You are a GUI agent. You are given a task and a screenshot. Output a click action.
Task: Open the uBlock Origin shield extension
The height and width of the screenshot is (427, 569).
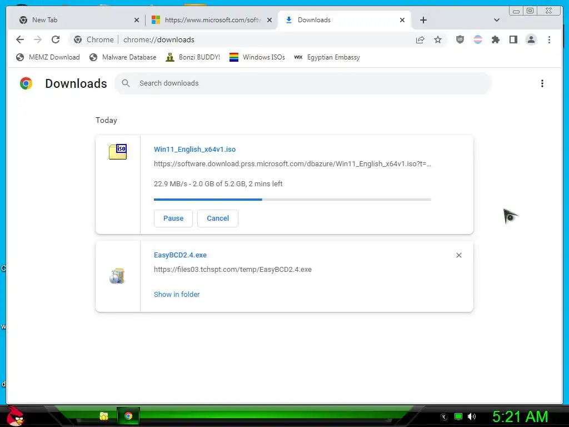[x=460, y=39]
